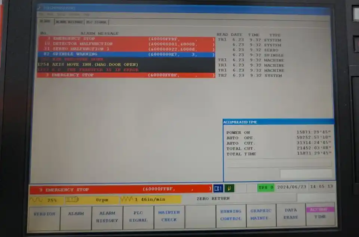Click the spindle speed icon beside 0rpm
The image size is (359, 237).
(x=72, y=200)
